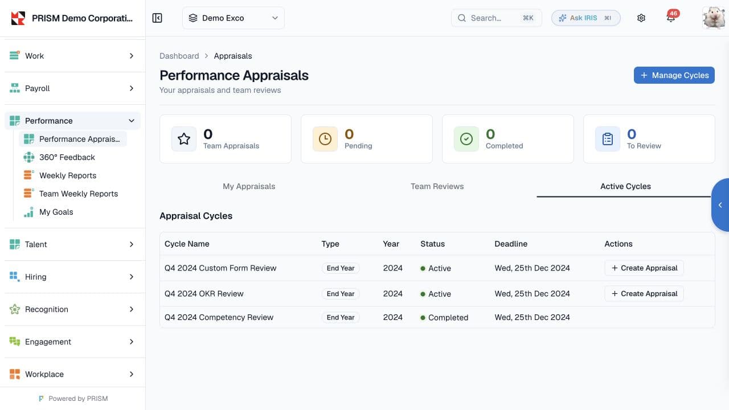
Task: Go to Dashboard breadcrumb link
Action: pos(179,56)
